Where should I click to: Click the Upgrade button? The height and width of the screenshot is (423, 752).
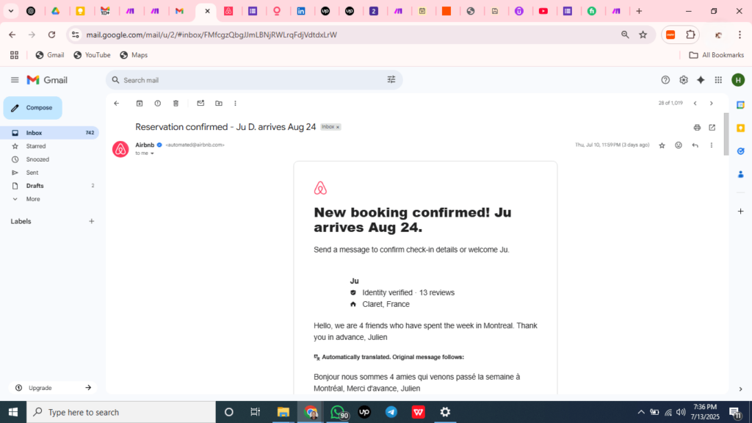point(53,388)
